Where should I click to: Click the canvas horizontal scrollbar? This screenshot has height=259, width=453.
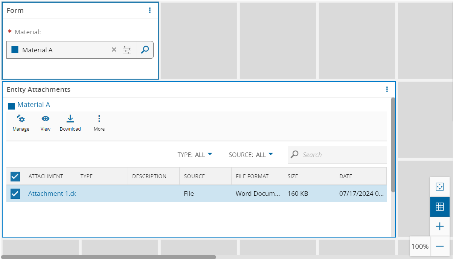click(109, 257)
